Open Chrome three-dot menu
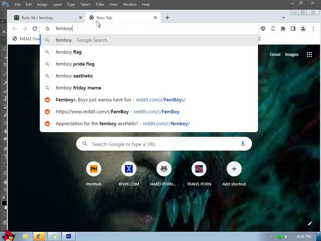Image resolution: width=321 pixels, height=241 pixels. pyautogui.click(x=313, y=29)
